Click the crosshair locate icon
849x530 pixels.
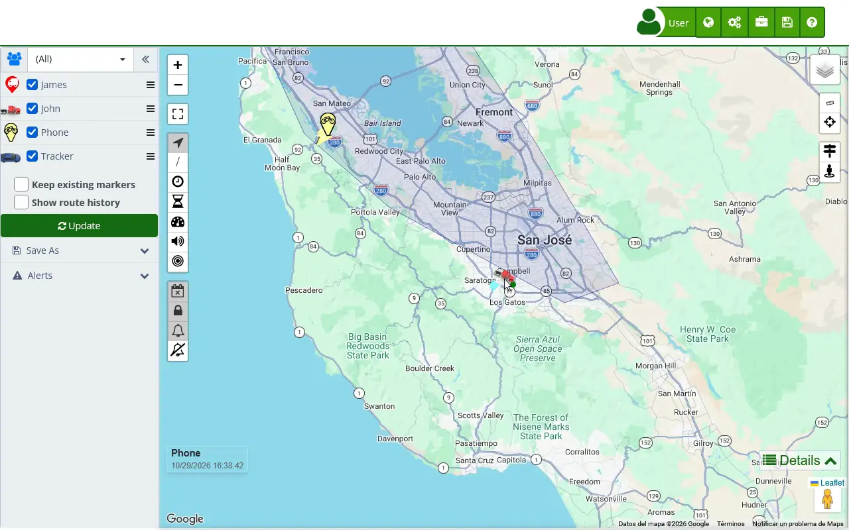tap(830, 123)
